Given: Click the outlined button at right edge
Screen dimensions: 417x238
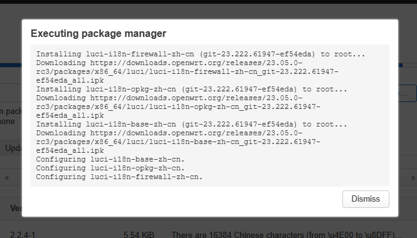Looking at the screenshot, I should [407, 93].
